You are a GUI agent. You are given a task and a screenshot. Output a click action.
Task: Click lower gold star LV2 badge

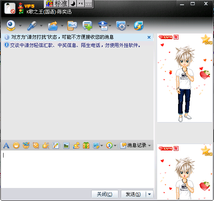[206, 150]
